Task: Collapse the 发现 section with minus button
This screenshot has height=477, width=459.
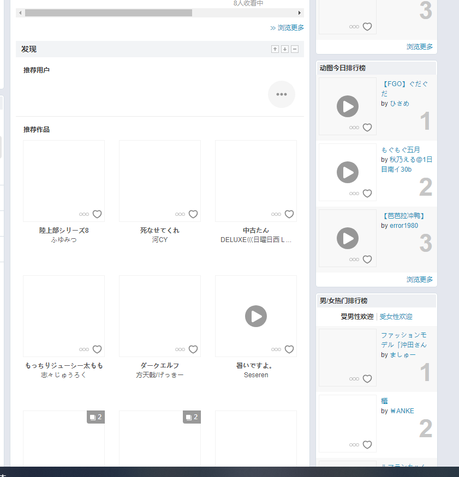Action: tap(295, 49)
